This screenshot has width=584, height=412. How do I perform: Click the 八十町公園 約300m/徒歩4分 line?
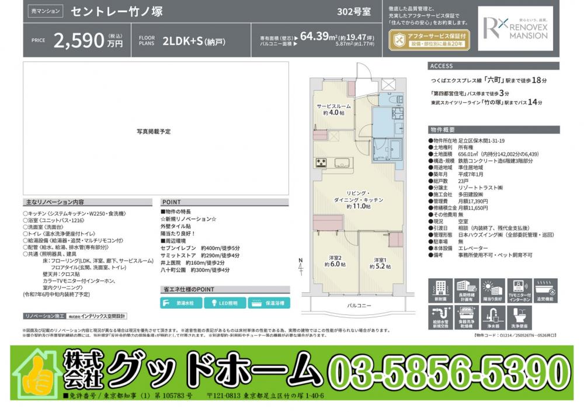click(195, 269)
